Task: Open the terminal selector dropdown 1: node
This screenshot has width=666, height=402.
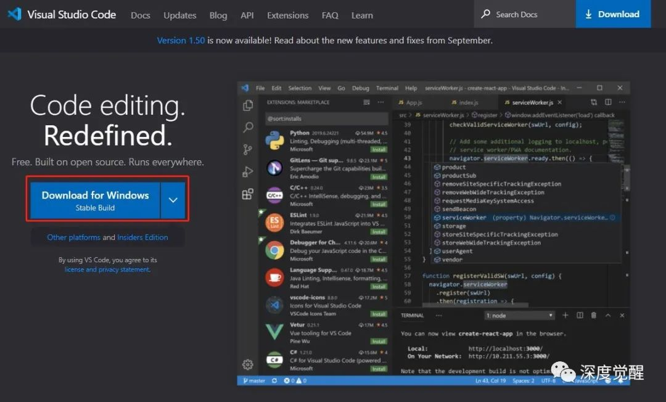Action: (x=519, y=316)
